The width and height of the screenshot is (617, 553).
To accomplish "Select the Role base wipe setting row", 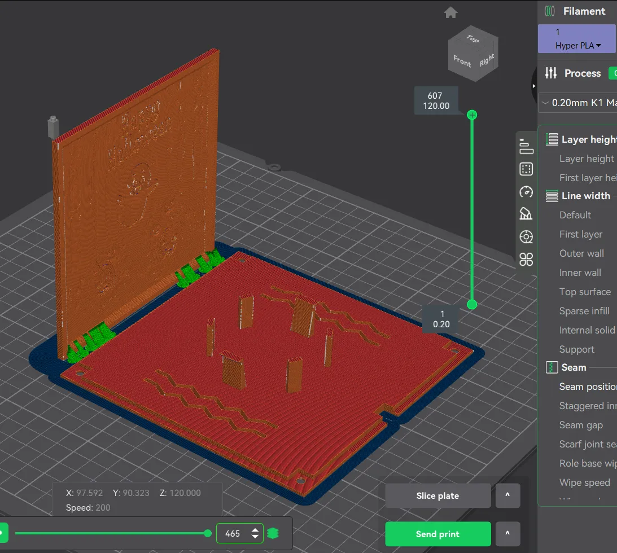I will (x=588, y=463).
